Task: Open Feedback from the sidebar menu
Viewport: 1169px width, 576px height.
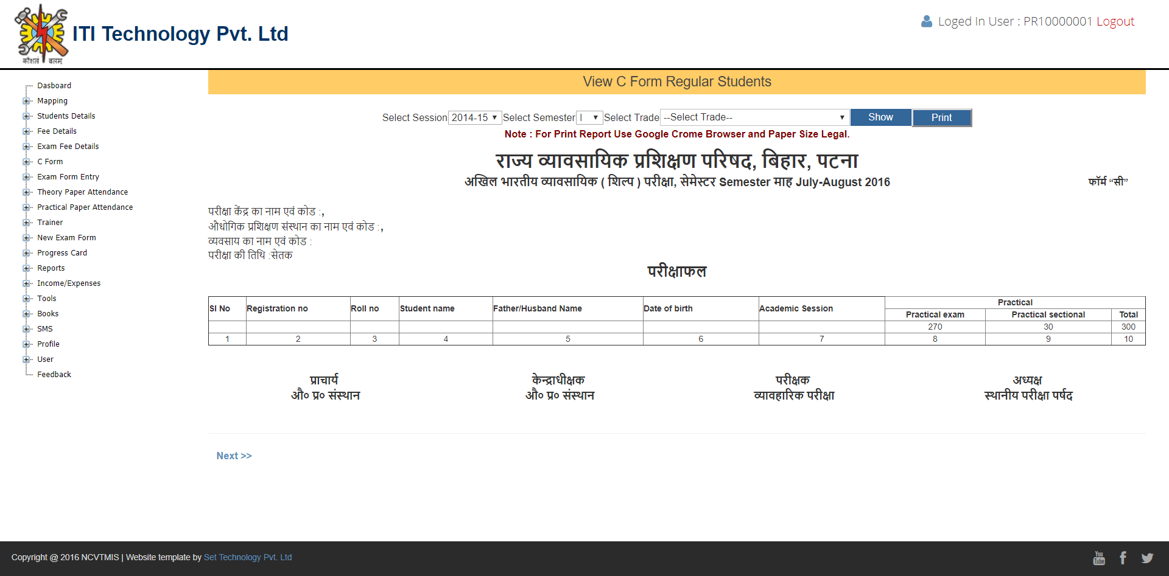Action: 54,375
